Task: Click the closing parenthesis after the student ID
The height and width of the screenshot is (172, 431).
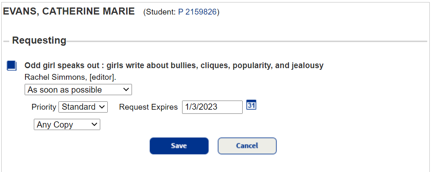Action: pos(218,12)
